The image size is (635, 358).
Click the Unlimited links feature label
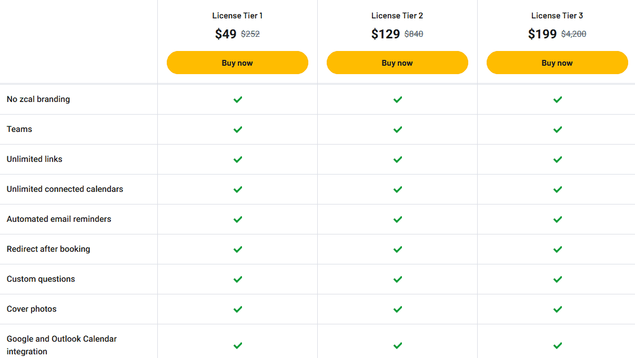click(34, 159)
